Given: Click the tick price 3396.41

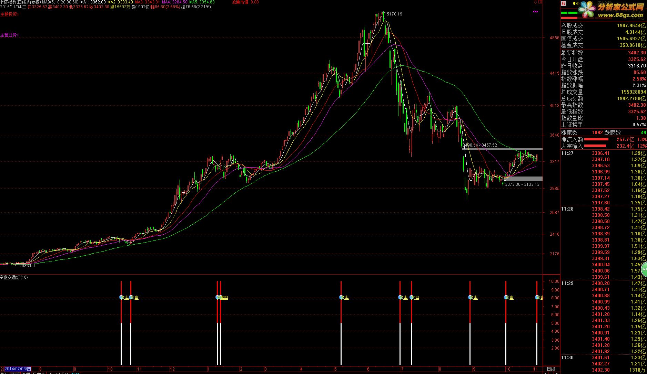Looking at the screenshot, I should click(x=601, y=153).
